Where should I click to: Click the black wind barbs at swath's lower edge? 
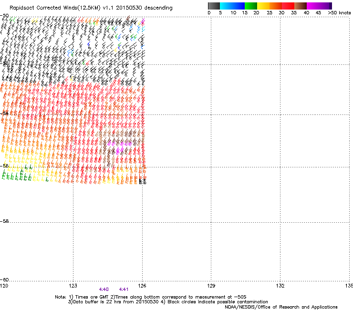click(x=143, y=181)
